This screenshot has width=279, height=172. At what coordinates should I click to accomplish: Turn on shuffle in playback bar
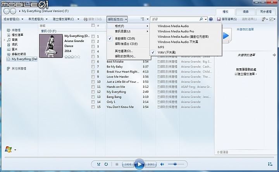[98, 164]
